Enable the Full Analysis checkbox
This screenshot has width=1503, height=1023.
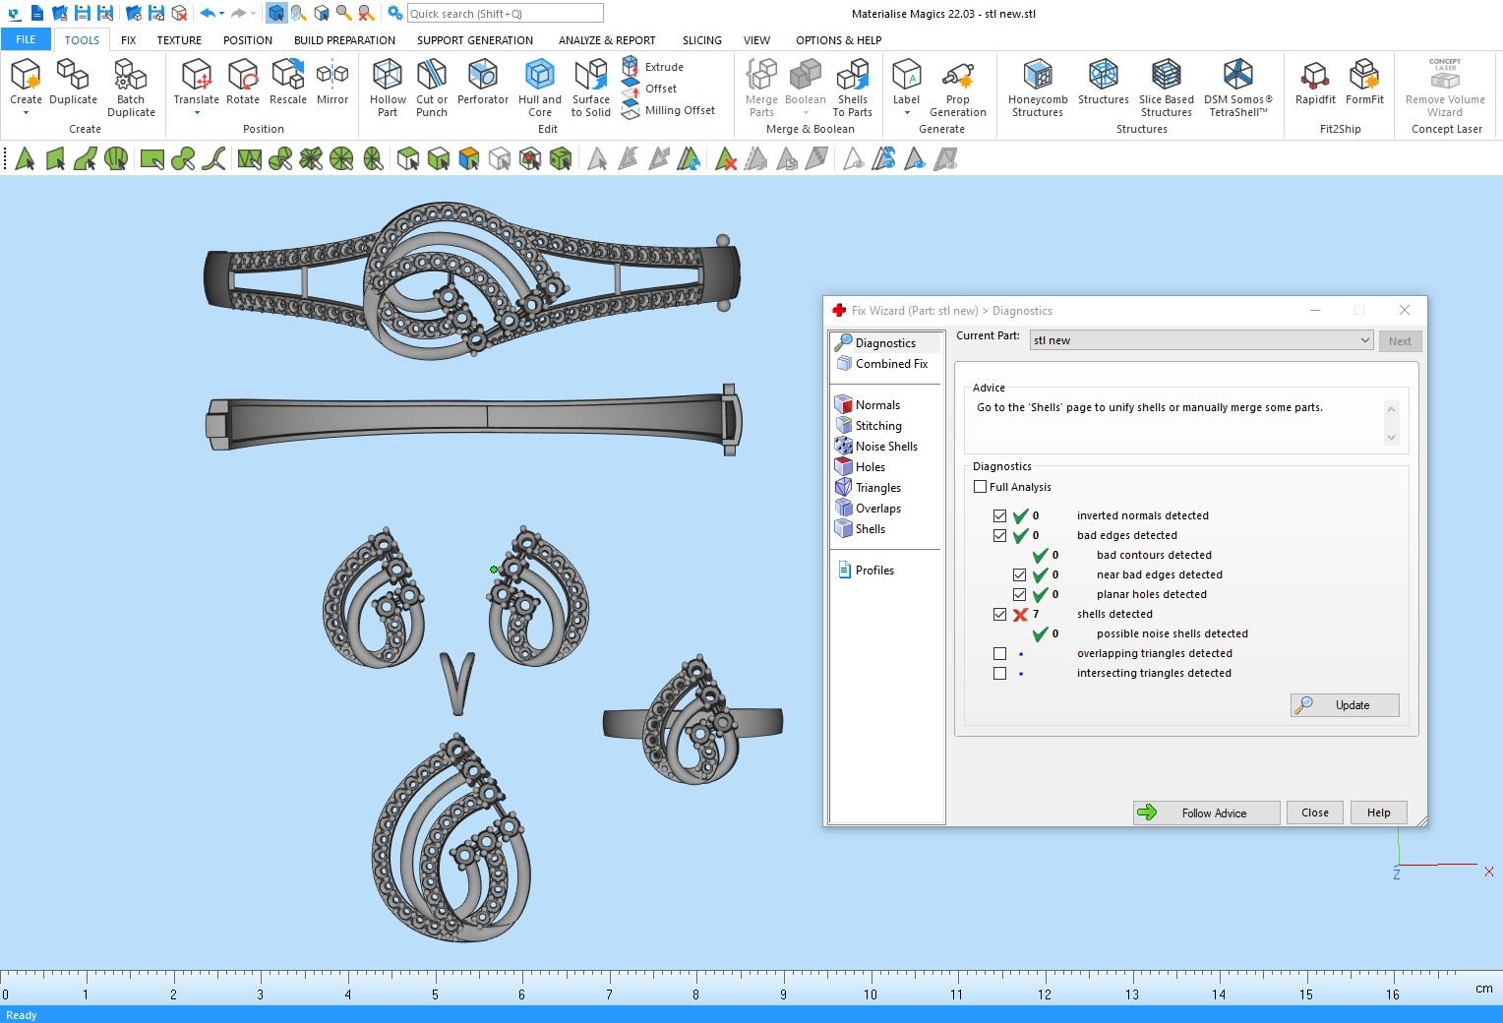pyautogui.click(x=981, y=487)
